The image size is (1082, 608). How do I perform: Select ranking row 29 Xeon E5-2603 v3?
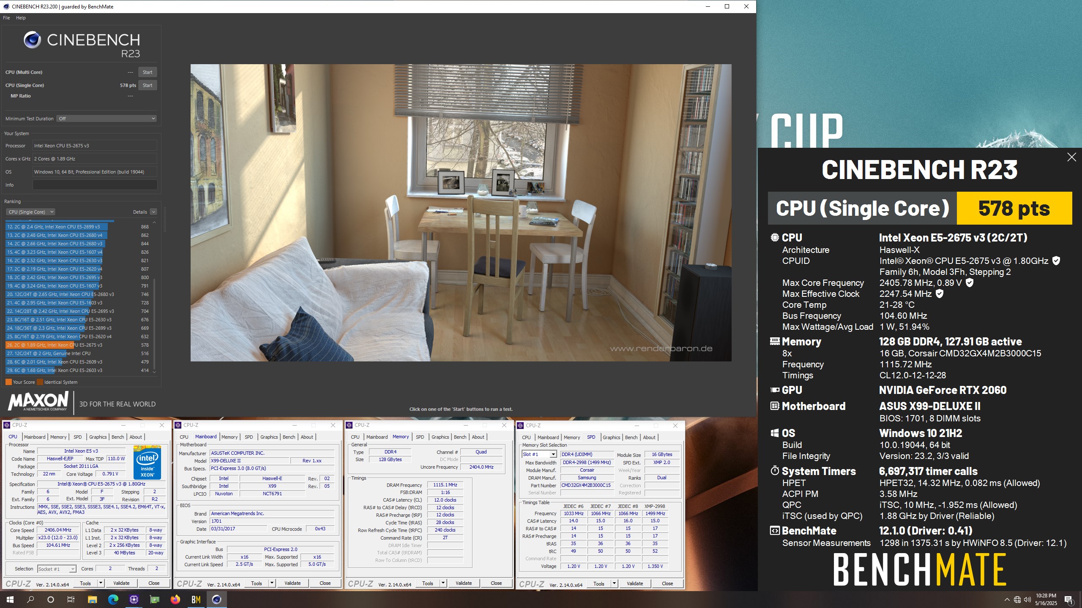tap(78, 370)
